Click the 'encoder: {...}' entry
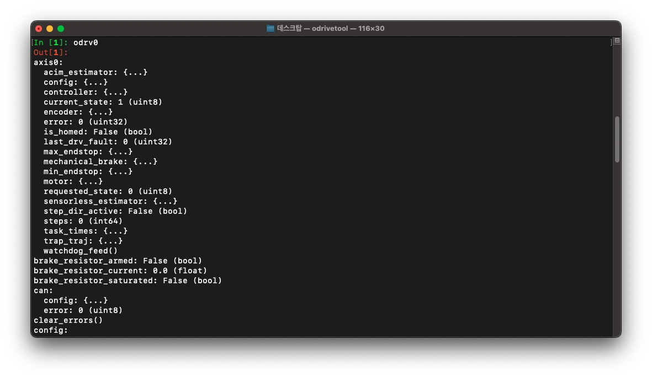The image size is (652, 378). coord(78,112)
